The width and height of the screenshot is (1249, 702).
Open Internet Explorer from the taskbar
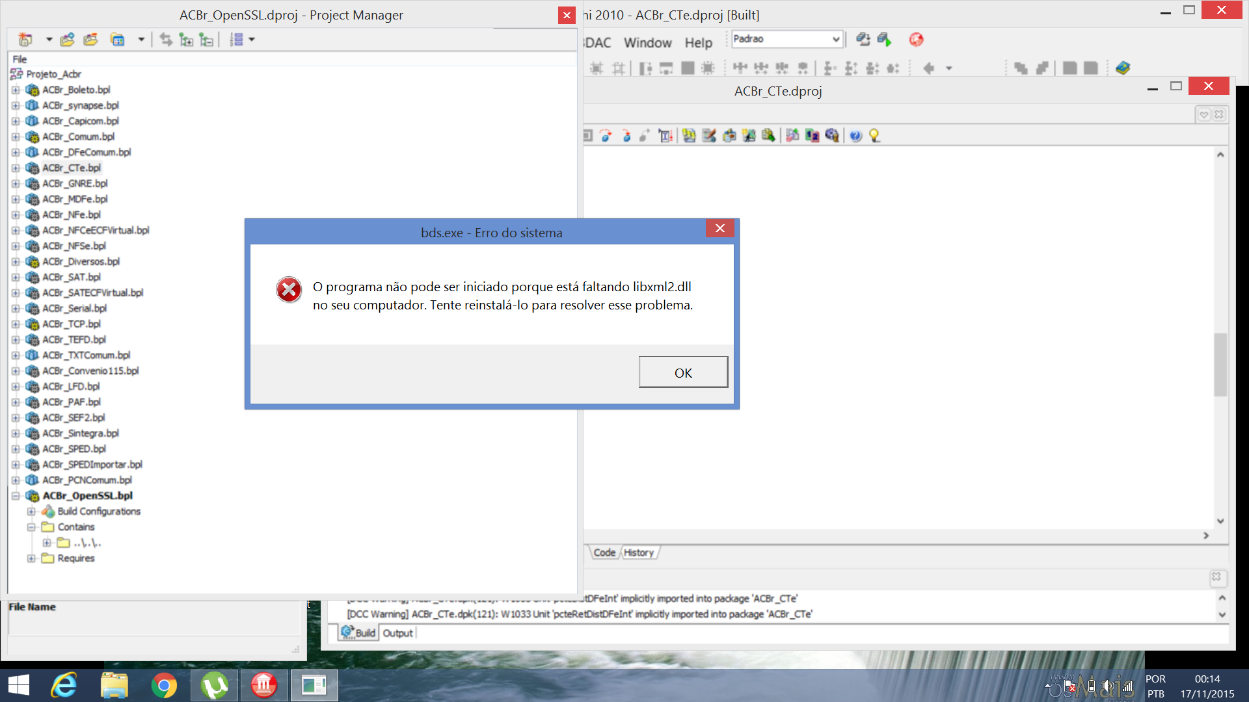tap(64, 685)
